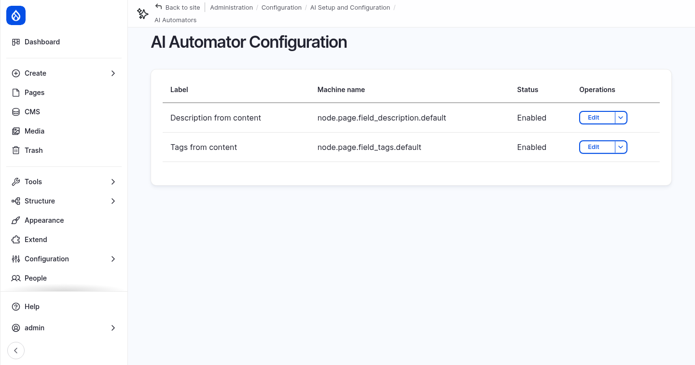695x365 pixels.
Task: Click the Media image icon
Action: tap(16, 131)
